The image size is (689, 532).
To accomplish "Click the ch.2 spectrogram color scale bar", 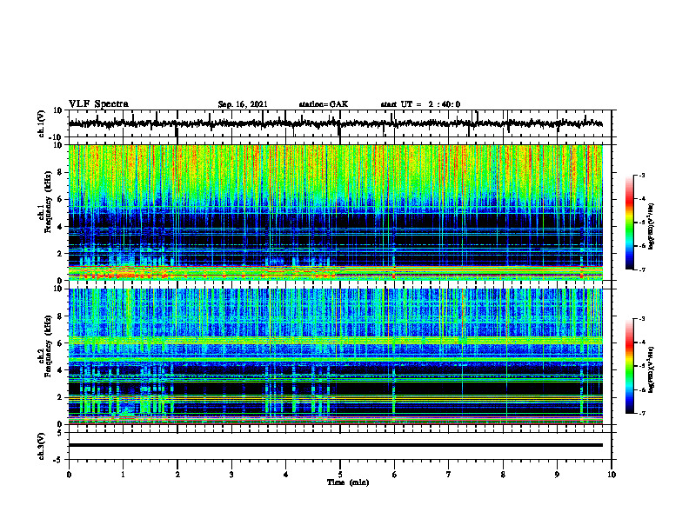I will (x=629, y=366).
